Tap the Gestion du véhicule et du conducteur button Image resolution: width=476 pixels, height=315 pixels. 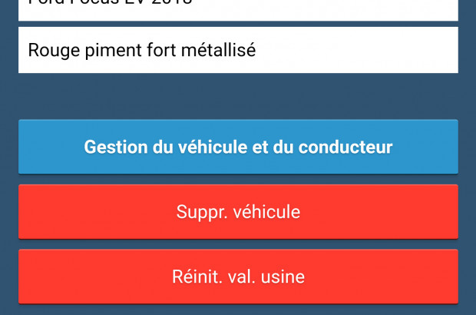pos(238,147)
